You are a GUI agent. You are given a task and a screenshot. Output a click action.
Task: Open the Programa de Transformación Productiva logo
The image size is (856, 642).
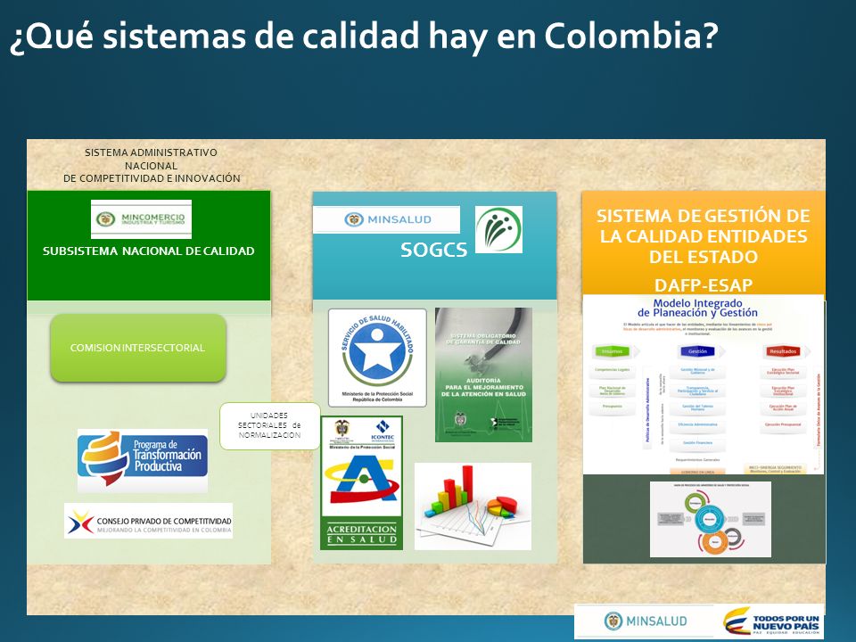click(x=143, y=461)
